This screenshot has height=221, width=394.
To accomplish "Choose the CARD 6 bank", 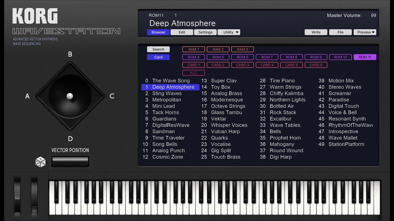I will tap(316, 65).
